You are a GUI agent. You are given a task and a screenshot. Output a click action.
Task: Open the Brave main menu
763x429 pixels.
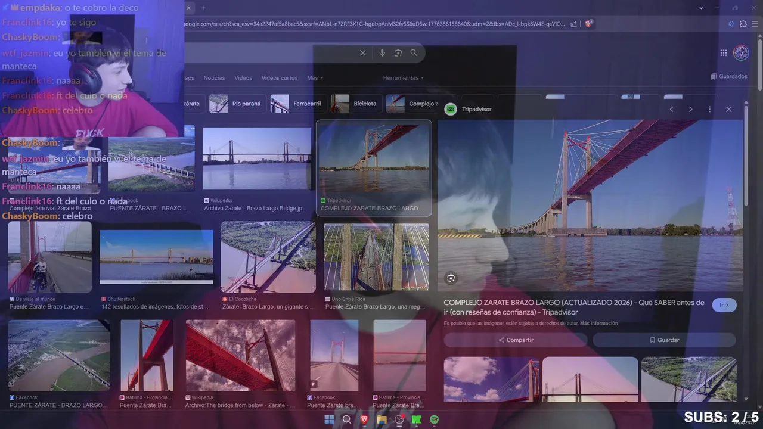pyautogui.click(x=756, y=24)
